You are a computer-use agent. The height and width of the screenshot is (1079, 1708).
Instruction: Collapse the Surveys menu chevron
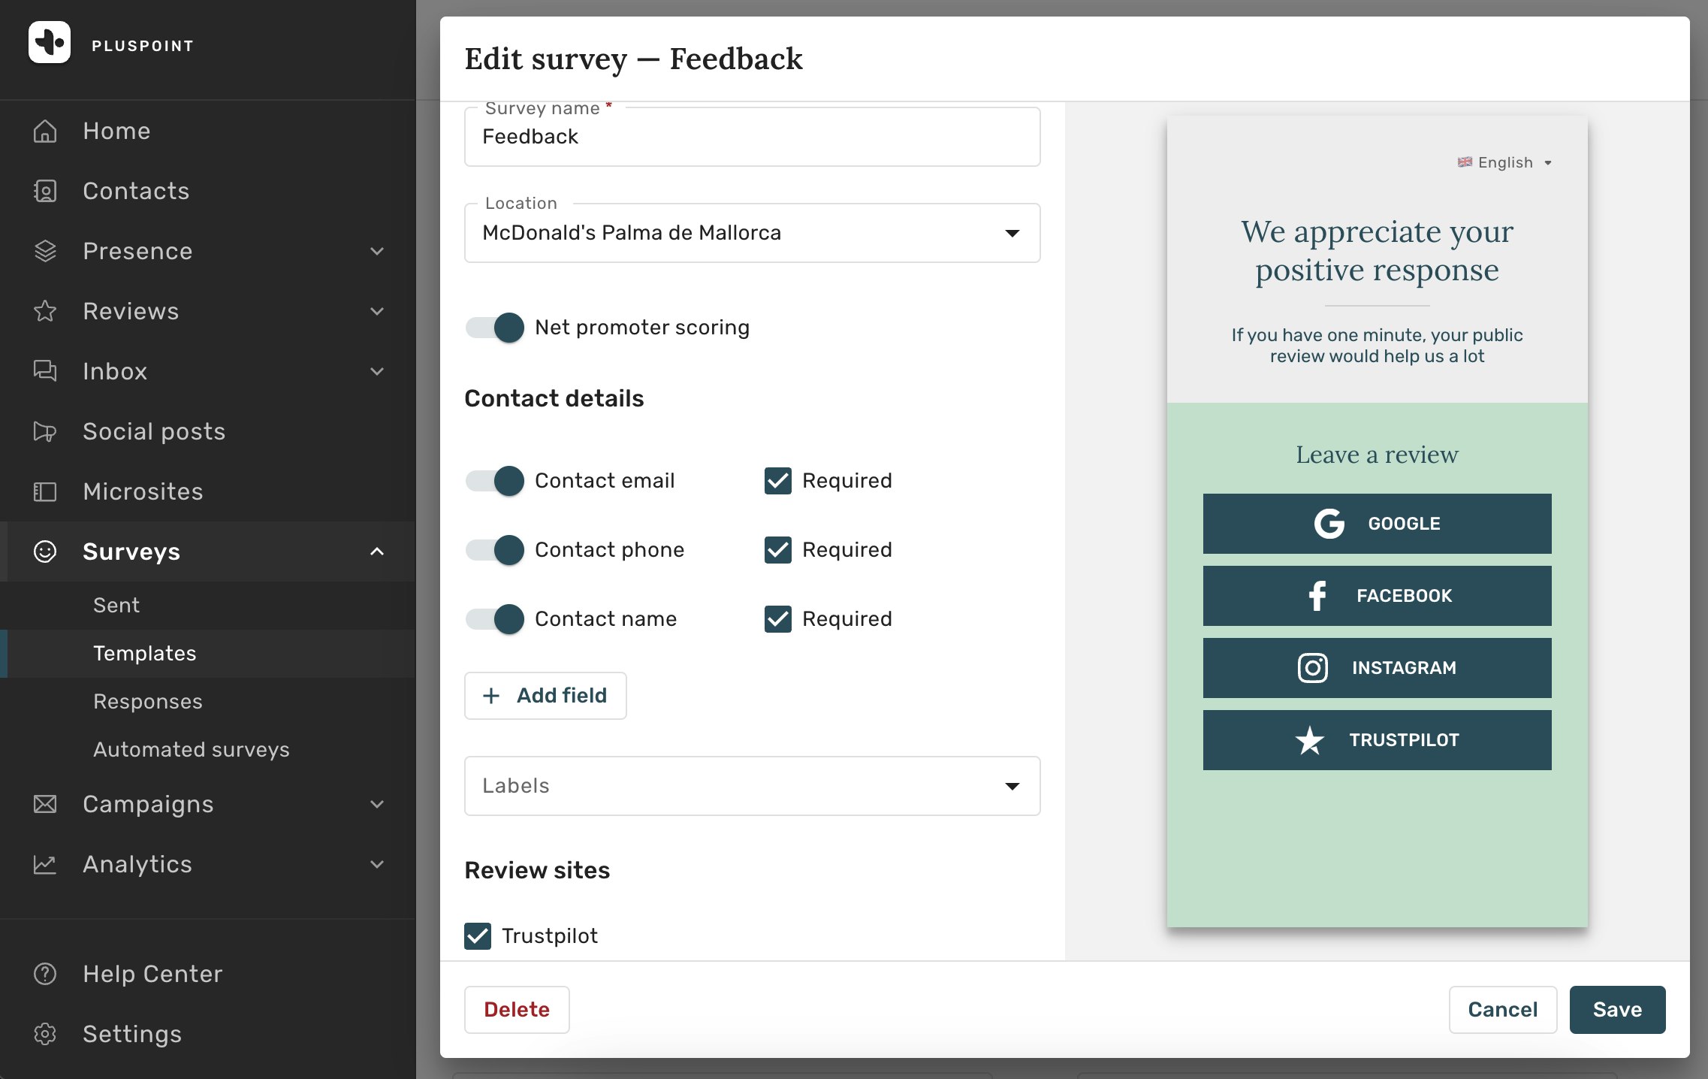click(377, 552)
